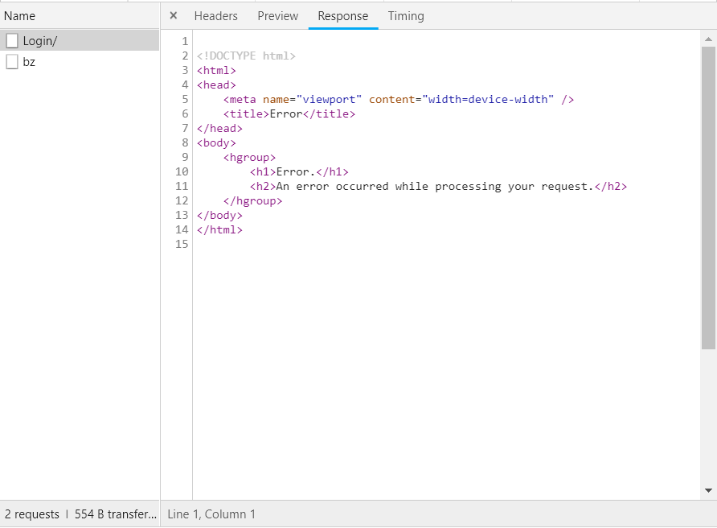Screen dimensions: 717x528
Task: Select the Response tab
Action: click(x=342, y=16)
